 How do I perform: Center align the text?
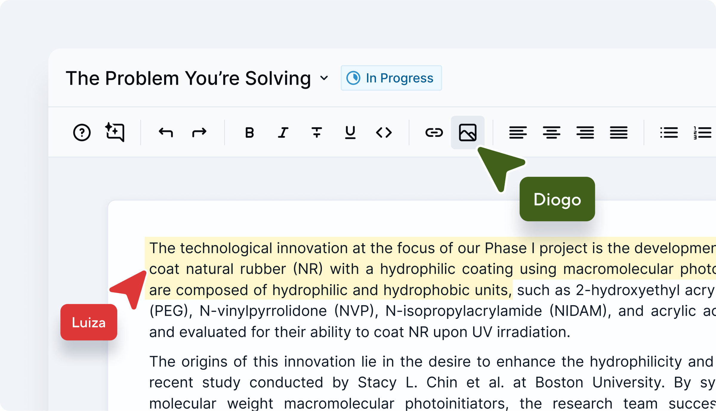point(551,132)
